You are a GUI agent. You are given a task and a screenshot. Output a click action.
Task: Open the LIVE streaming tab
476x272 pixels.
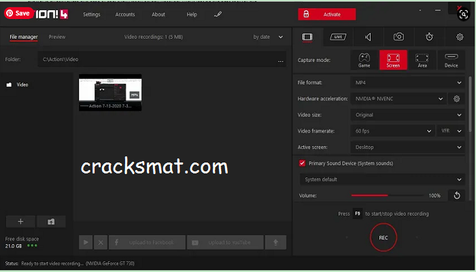coord(338,37)
